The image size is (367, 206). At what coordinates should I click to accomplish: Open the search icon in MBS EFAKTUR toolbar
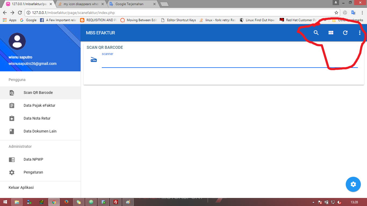(x=316, y=32)
